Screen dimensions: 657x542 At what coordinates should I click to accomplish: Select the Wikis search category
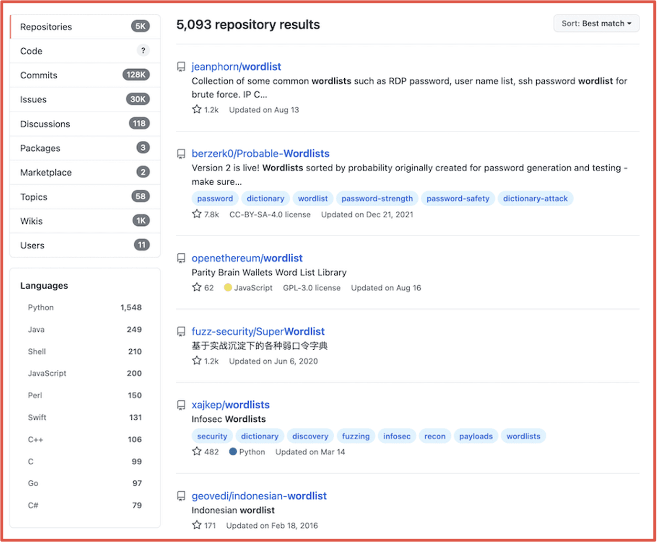click(85, 221)
